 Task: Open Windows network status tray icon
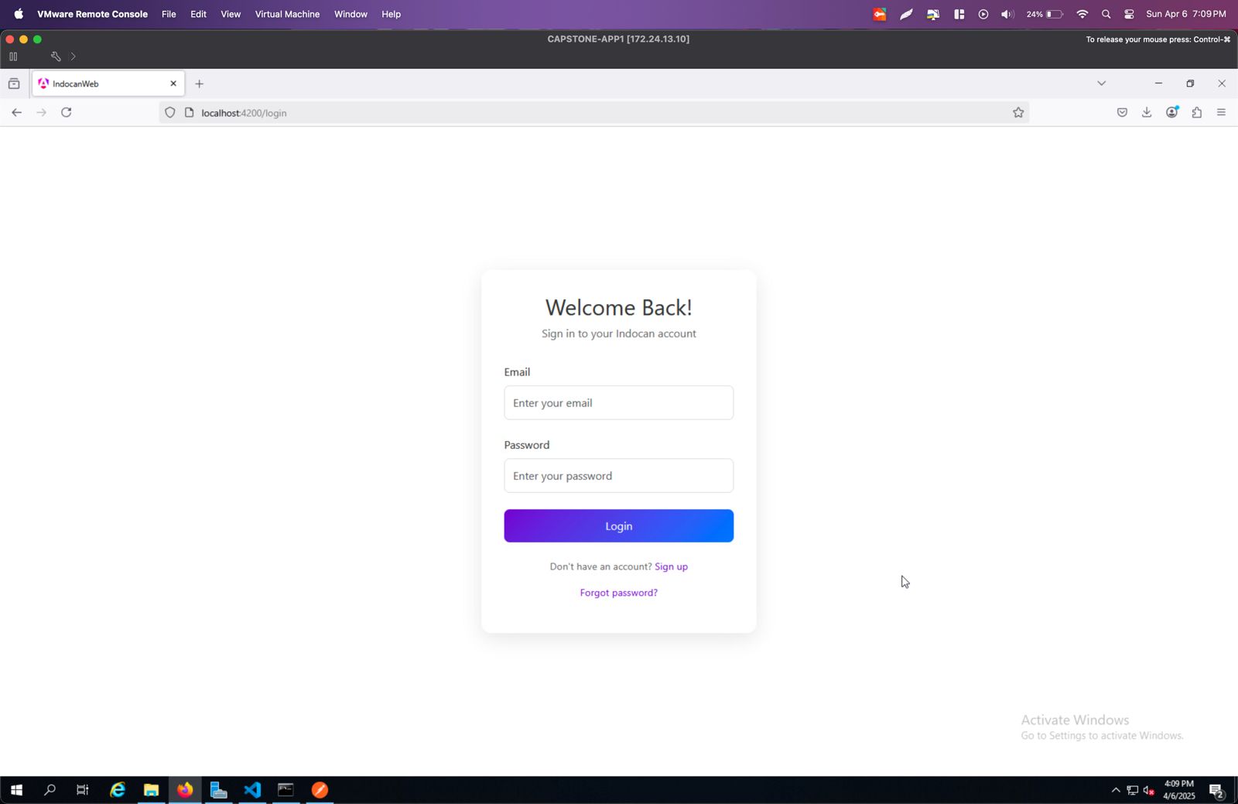(x=1132, y=790)
